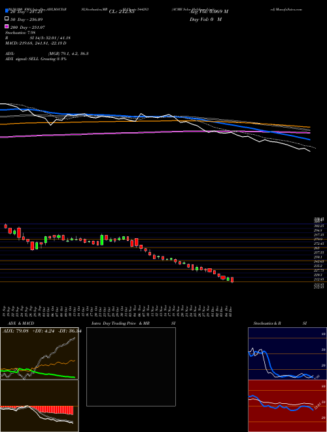The height and width of the screenshot is (432, 327).
Task: Click the RSI 14/5 value '32.01 / 41.18'
Action: pyautogui.click(x=57, y=38)
